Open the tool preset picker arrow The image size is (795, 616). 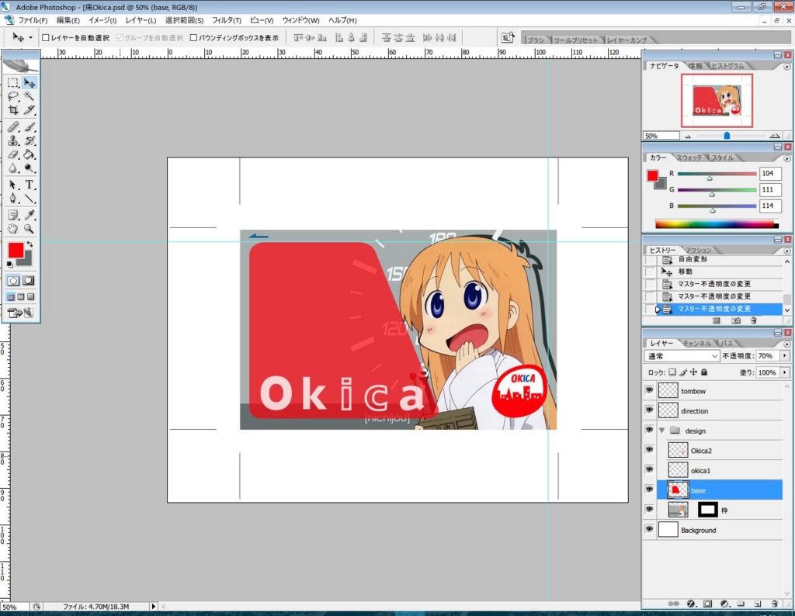click(30, 37)
